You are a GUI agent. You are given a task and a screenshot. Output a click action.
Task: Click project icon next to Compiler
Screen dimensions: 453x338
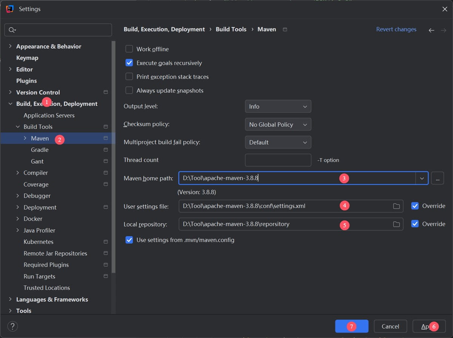click(106, 173)
